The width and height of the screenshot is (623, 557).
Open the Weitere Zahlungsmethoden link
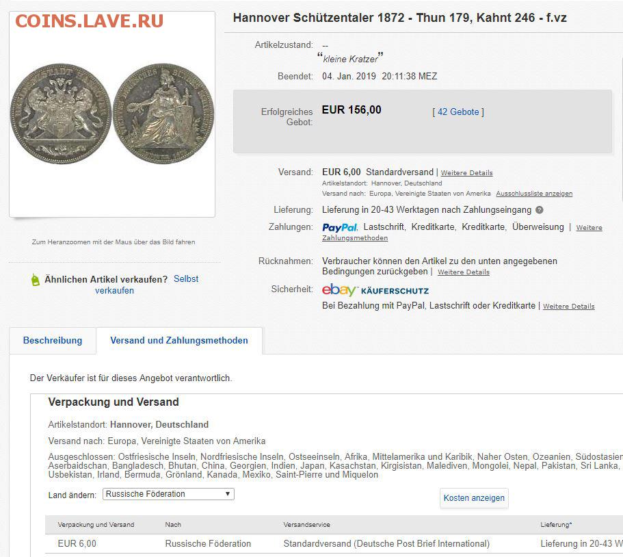[x=355, y=238]
